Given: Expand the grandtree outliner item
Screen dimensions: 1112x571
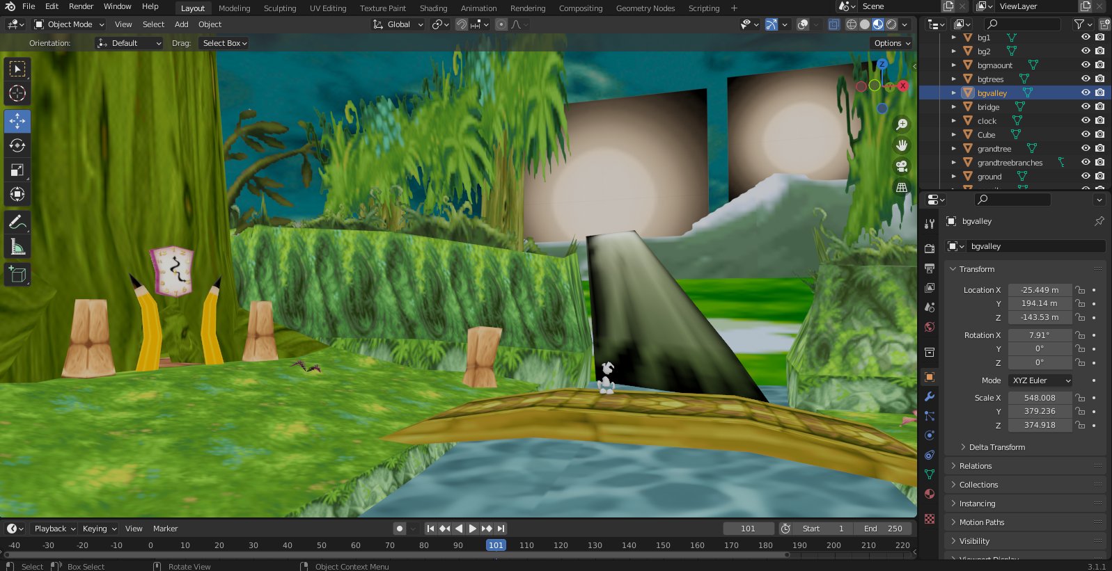Looking at the screenshot, I should (x=954, y=148).
